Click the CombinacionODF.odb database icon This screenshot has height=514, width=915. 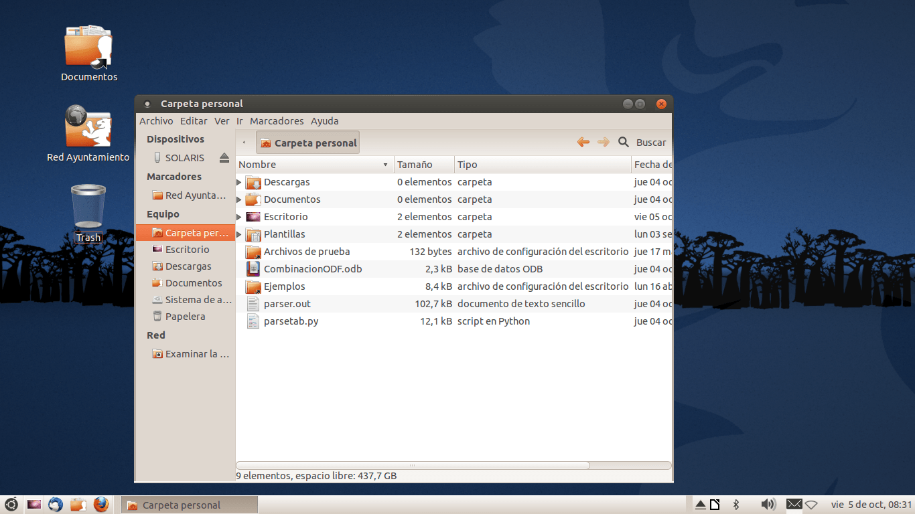(x=253, y=269)
